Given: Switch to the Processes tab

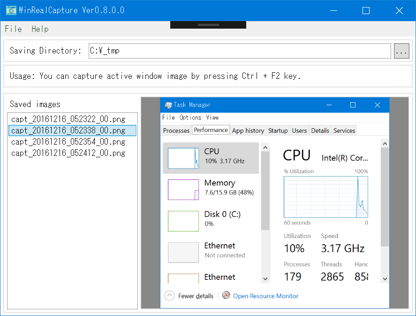Looking at the screenshot, I should (x=176, y=131).
